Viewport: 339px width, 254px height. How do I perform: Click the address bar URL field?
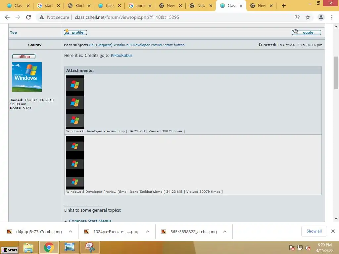pos(127,17)
